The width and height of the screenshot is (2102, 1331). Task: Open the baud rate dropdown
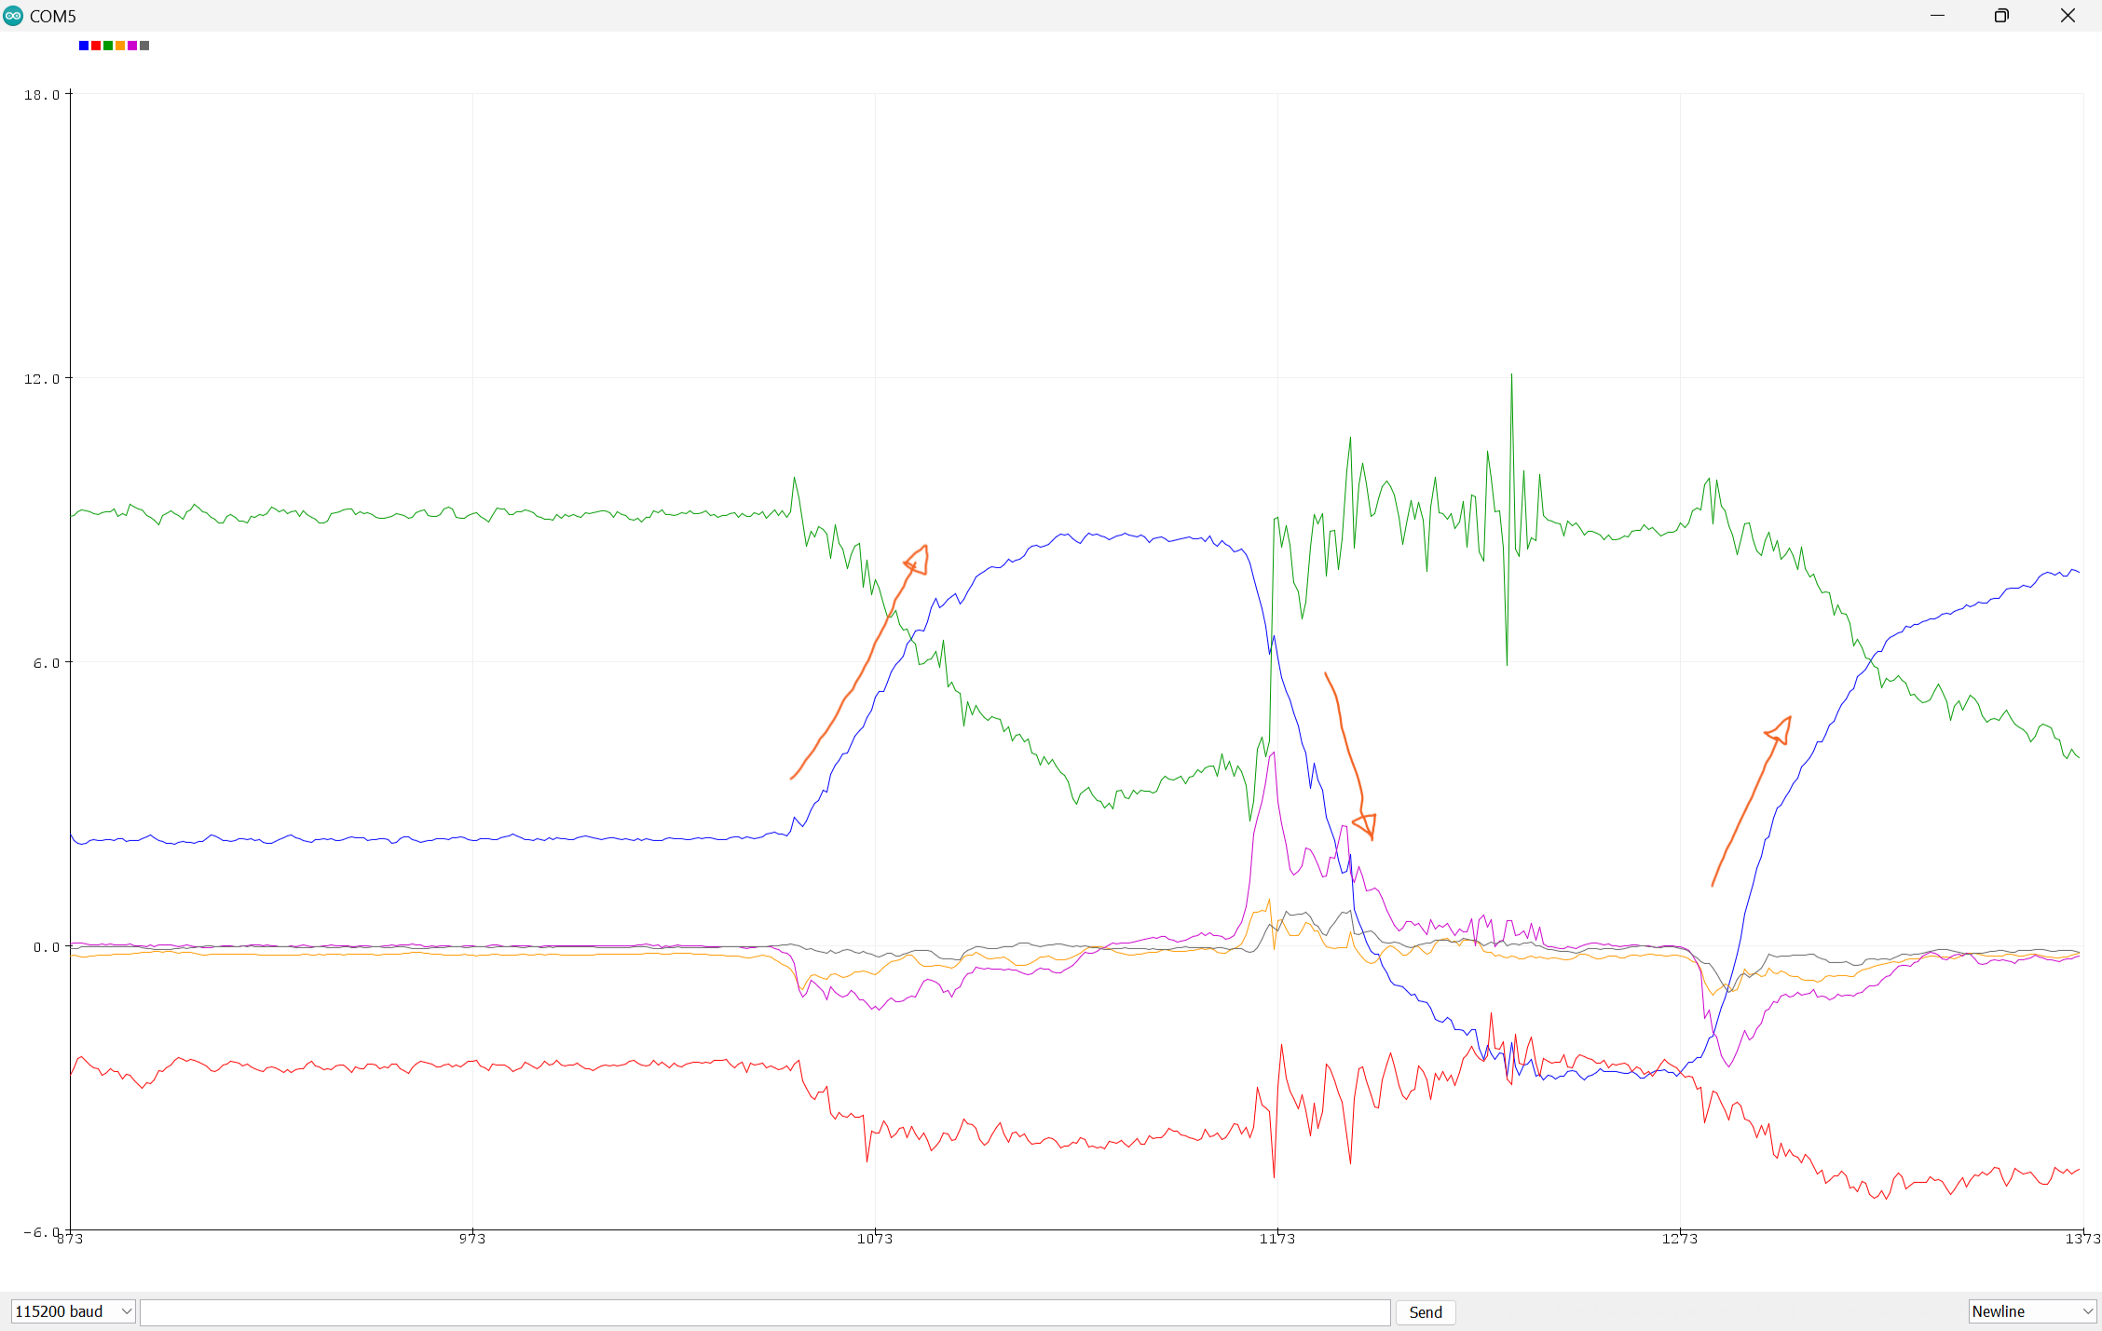[72, 1311]
